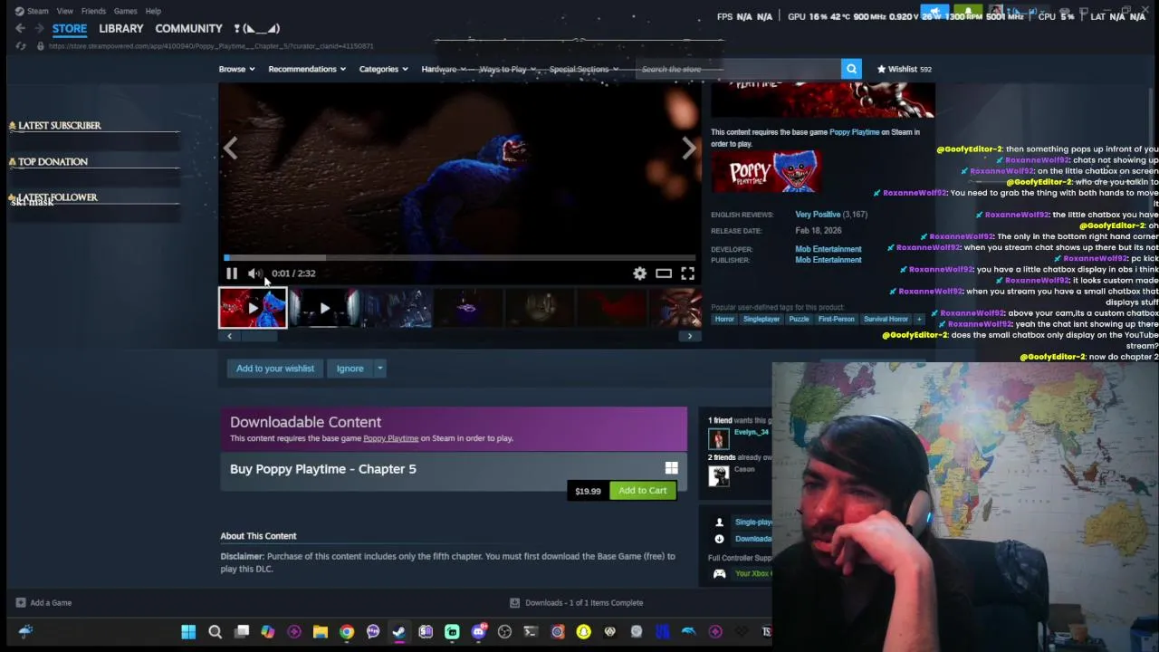This screenshot has width=1159, height=652.
Task: Switch to the LIBRARY tab
Action: point(121,29)
